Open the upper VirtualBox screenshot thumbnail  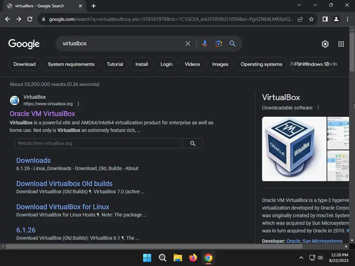338,133
